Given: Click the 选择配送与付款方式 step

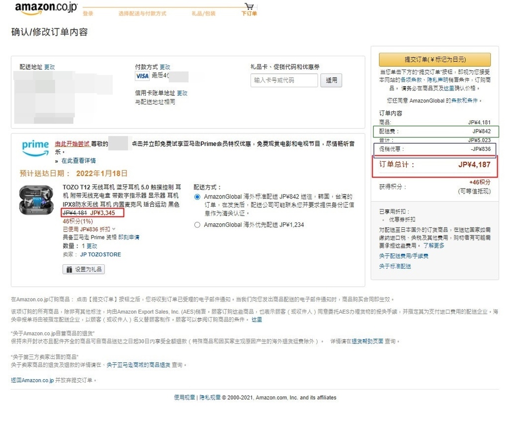Looking at the screenshot, I should click(142, 13).
